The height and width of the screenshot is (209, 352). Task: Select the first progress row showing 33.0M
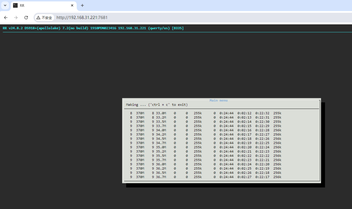click(x=205, y=113)
